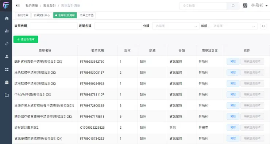Click form code F1709172900385

point(92,106)
